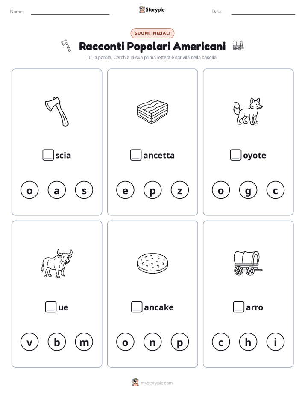
Task: Click the 'SUONI INIZIALI' badge
Action: [x=152, y=33]
